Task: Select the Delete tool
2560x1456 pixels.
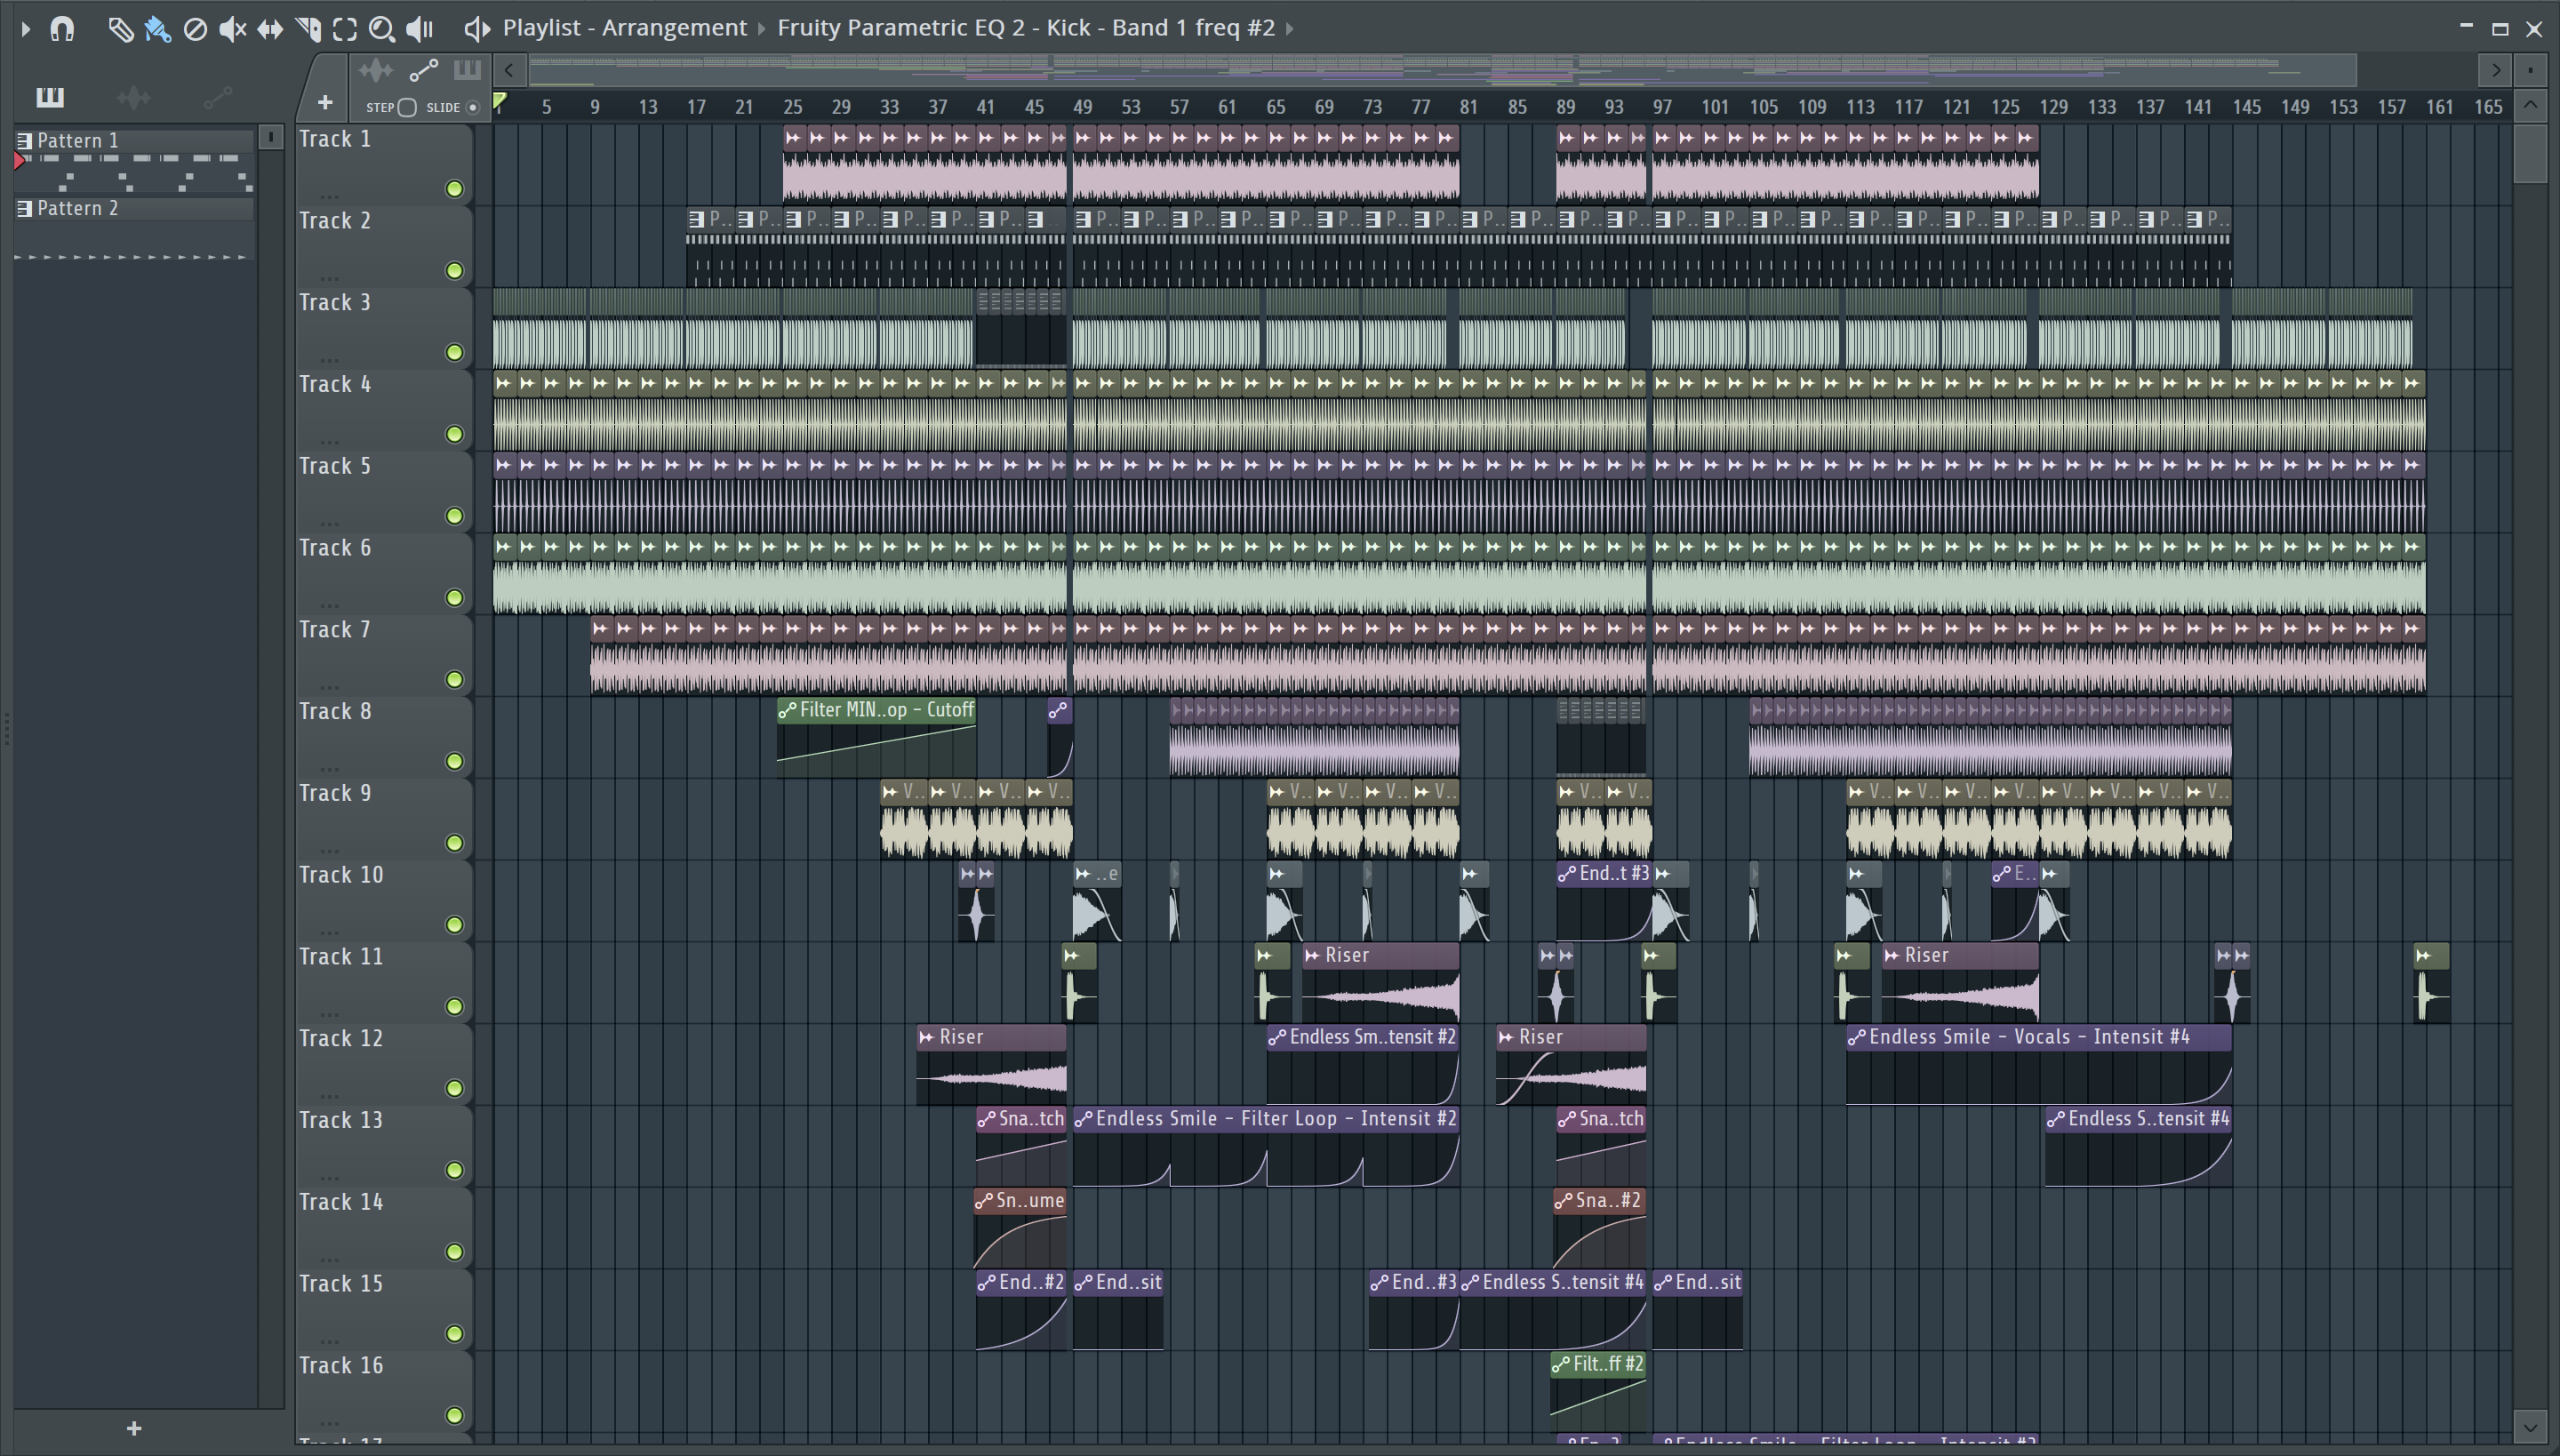Action: click(x=195, y=29)
